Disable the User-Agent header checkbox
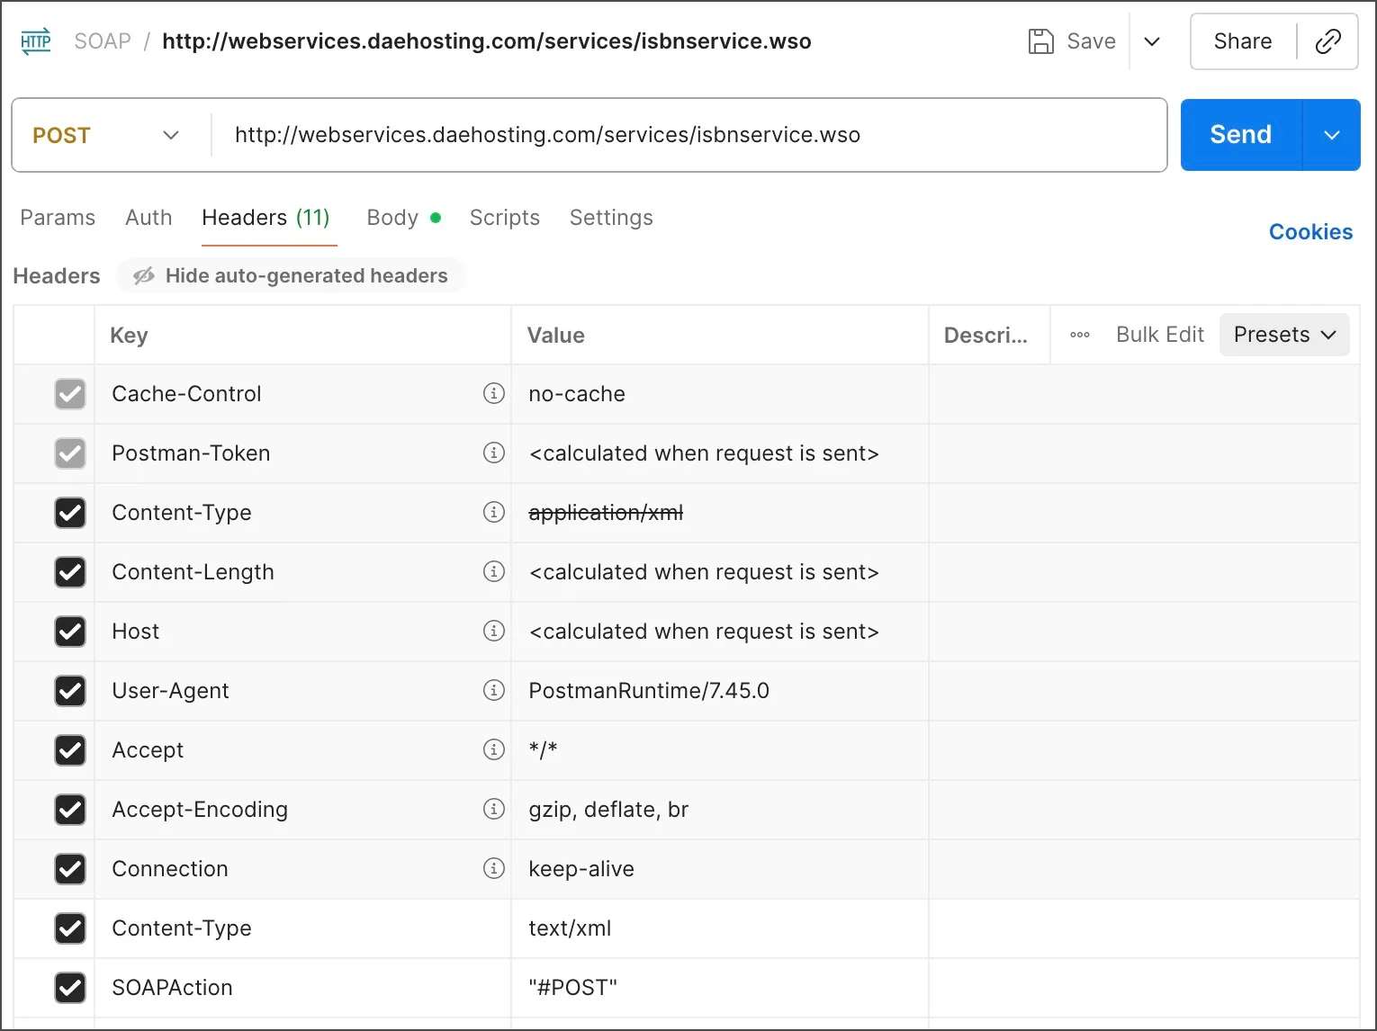The image size is (1377, 1031). (x=70, y=691)
